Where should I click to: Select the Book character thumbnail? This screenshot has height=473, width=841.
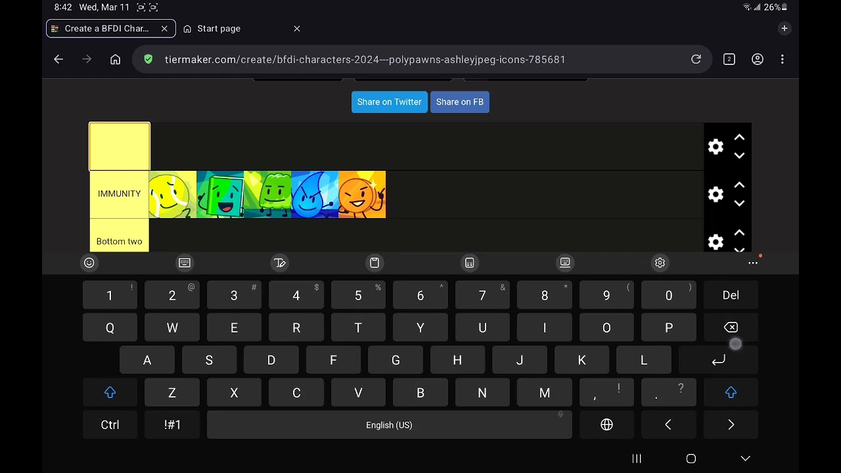(x=220, y=194)
